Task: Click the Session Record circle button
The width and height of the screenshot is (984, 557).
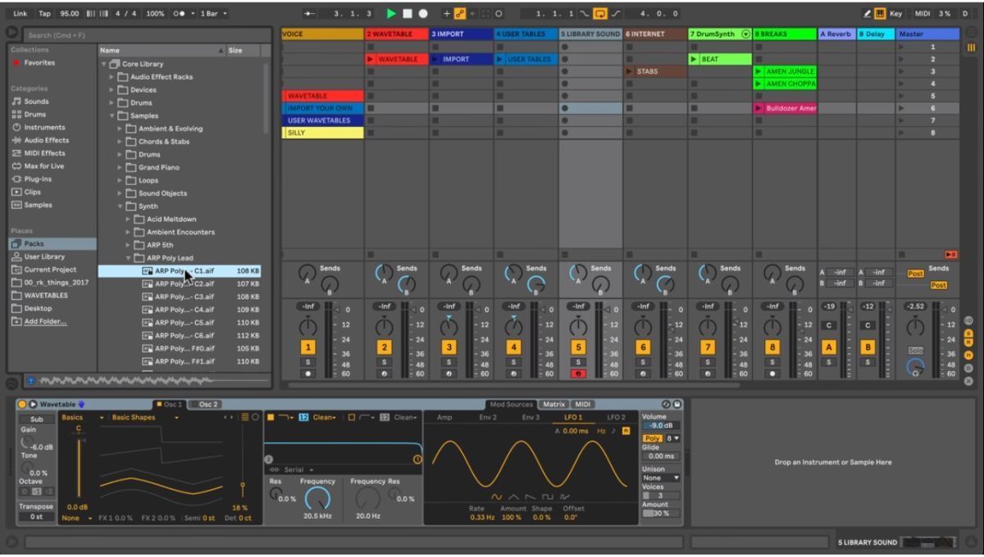Action: pyautogui.click(x=499, y=14)
